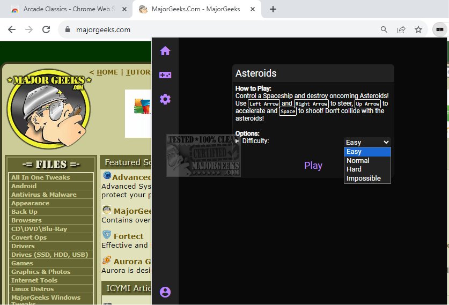Choose Hard difficulty option
Image resolution: width=449 pixels, height=305 pixels.
click(x=367, y=169)
